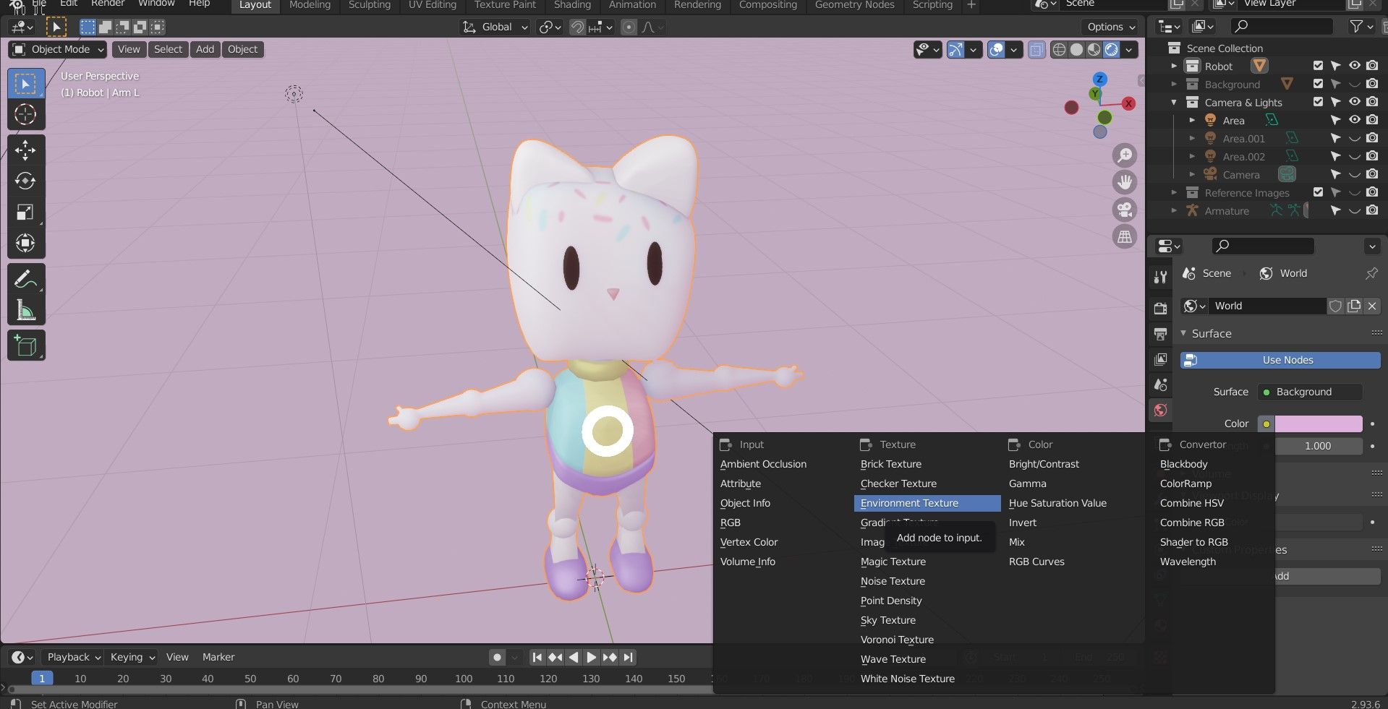Toggle visibility of Area light

click(x=1354, y=120)
